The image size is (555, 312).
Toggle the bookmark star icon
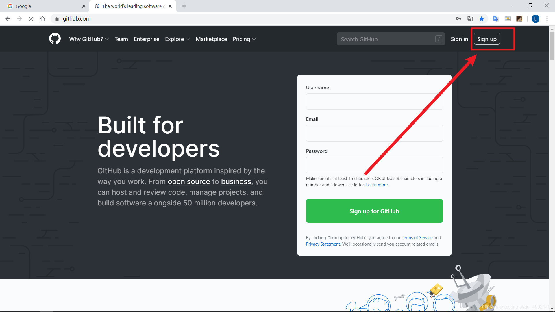pyautogui.click(x=482, y=19)
